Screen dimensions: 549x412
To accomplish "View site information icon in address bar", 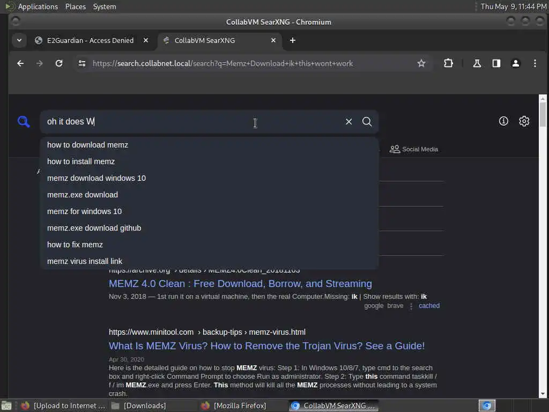I will 82,63.
